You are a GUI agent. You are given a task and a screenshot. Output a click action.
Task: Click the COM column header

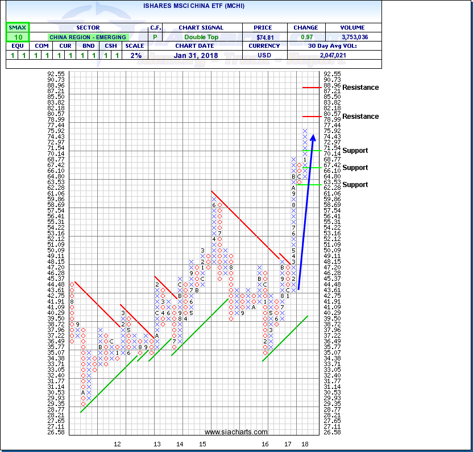click(x=40, y=47)
